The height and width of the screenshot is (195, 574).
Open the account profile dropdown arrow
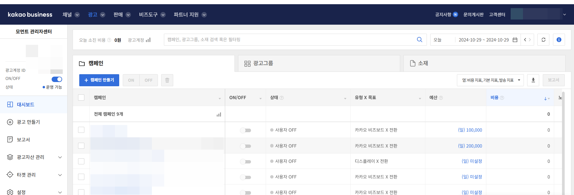pos(564,14)
